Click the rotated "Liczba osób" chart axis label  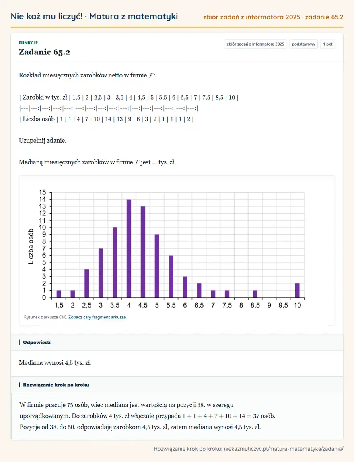point(31,247)
